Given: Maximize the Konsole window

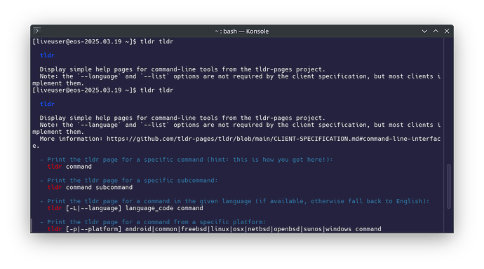Looking at the screenshot, I should (x=436, y=31).
